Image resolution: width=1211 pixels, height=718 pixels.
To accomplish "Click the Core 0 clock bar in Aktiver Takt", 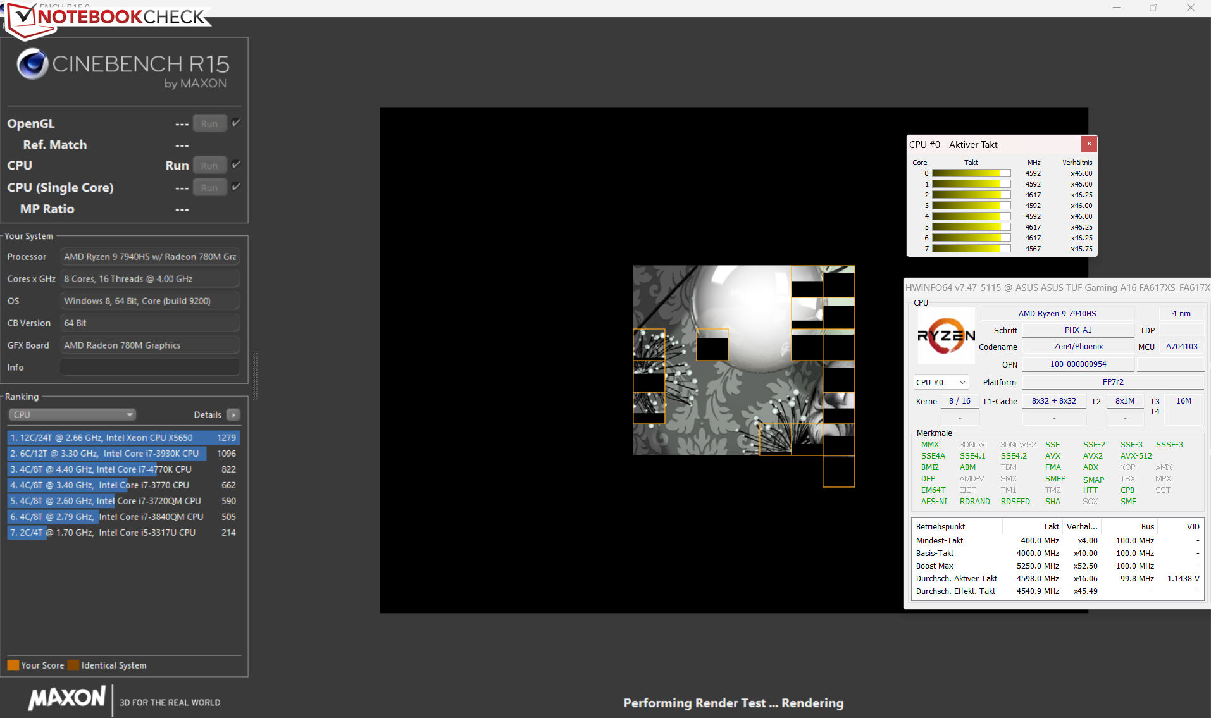I will (x=971, y=173).
